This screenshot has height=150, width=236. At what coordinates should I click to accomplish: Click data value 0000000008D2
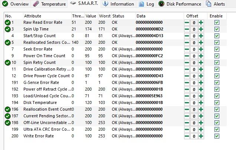150,29
